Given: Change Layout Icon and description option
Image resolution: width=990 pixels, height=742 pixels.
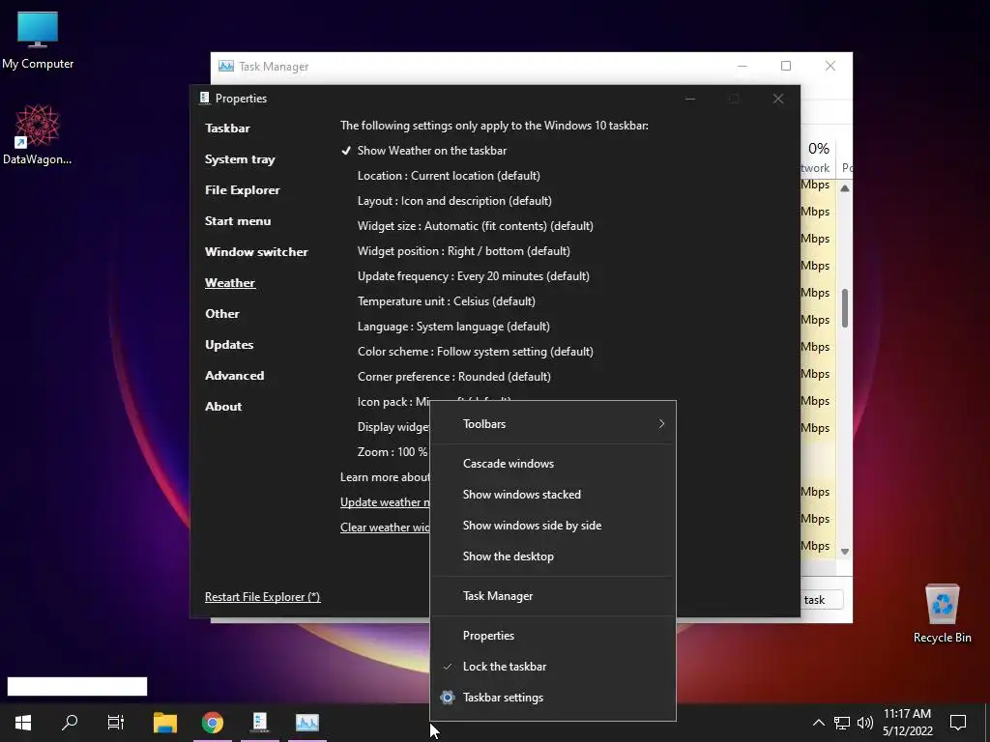Looking at the screenshot, I should (x=454, y=201).
